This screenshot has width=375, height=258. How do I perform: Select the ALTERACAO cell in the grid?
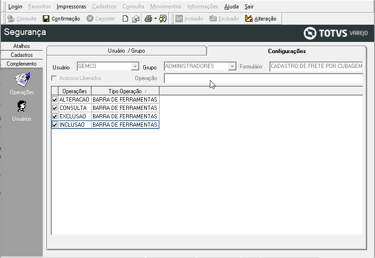[74, 99]
